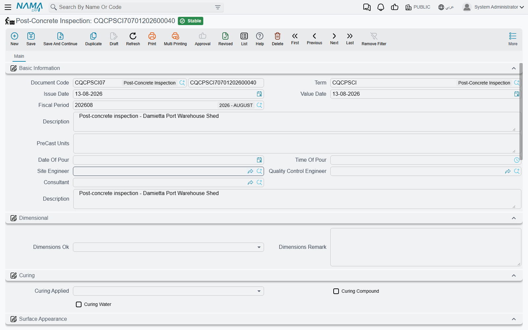Collapse the Curing section

[x=514, y=276]
